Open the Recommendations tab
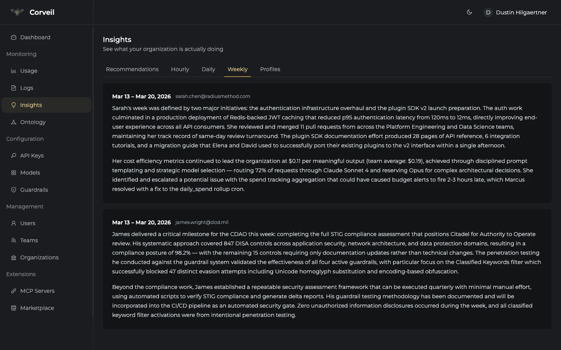The width and height of the screenshot is (561, 350). [x=132, y=69]
